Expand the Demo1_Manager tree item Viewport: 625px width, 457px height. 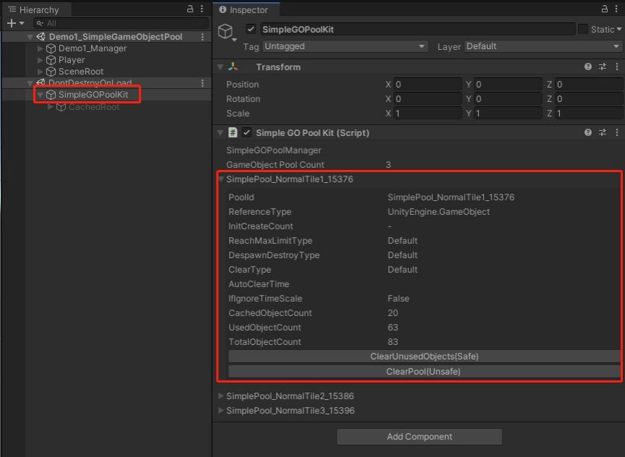[x=40, y=48]
